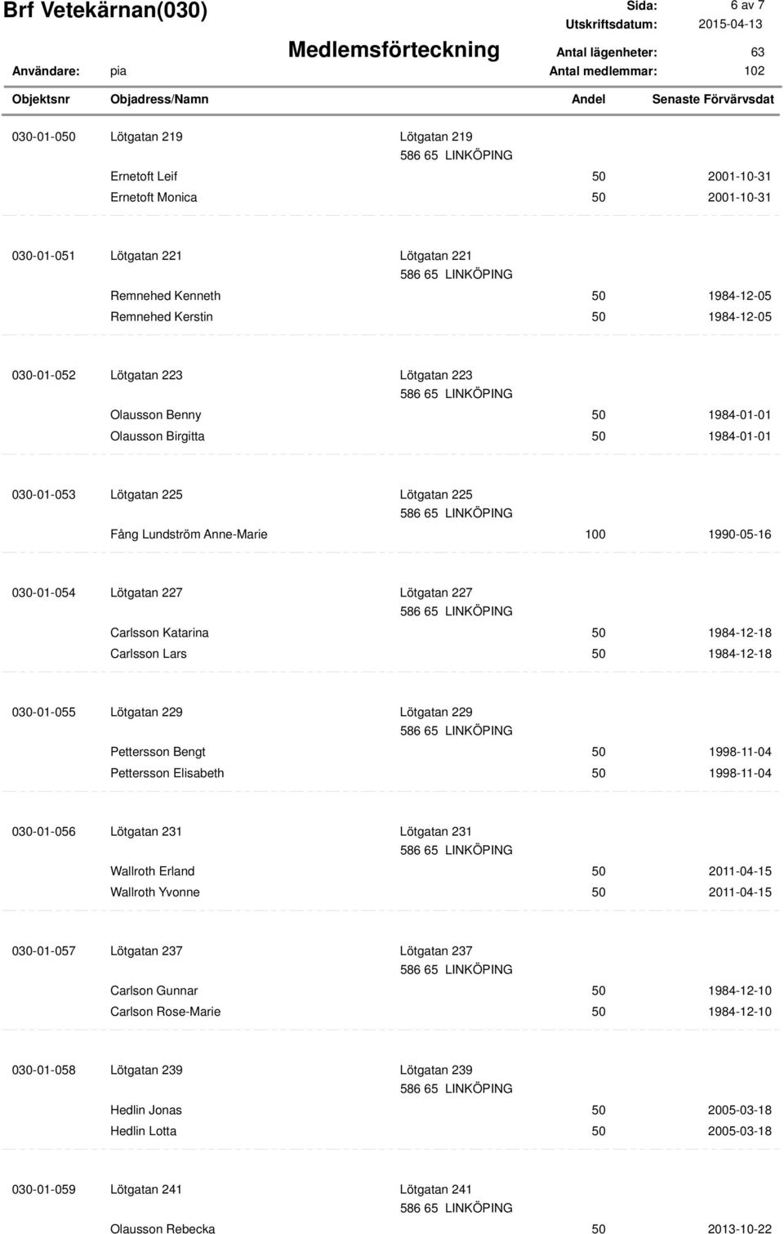Click object number 030-01-052
784x1234 pixels.
tap(43, 375)
